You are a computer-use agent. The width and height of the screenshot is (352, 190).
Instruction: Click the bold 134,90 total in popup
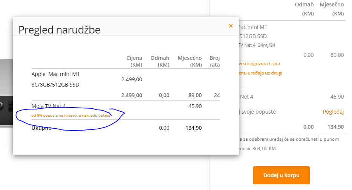pyautogui.click(x=193, y=128)
